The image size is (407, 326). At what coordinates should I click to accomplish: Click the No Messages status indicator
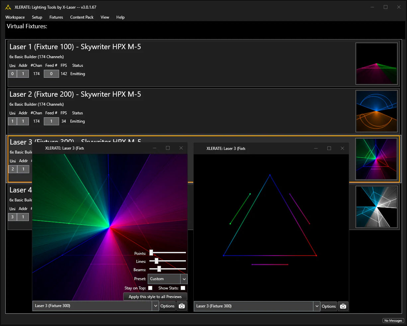click(x=393, y=321)
